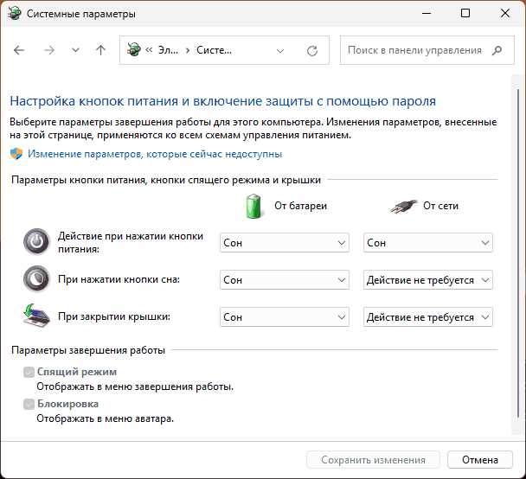Refresh the control panel page

(x=312, y=51)
